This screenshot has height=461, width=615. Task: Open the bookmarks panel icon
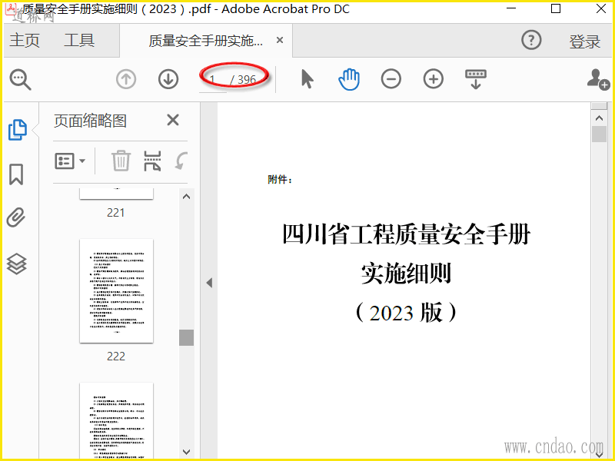click(x=16, y=174)
